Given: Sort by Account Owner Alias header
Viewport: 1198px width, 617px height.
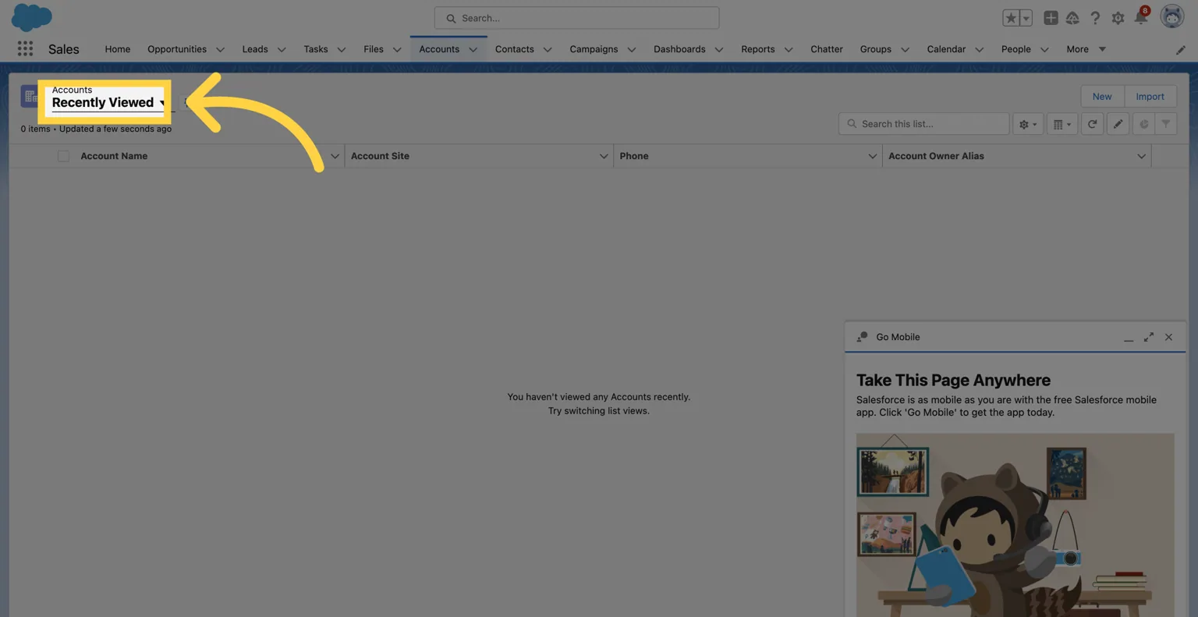Looking at the screenshot, I should pyautogui.click(x=936, y=156).
